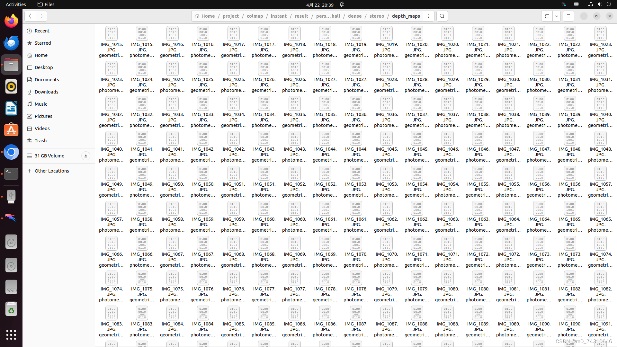The width and height of the screenshot is (617, 347).
Task: Open notifications bell in top bar
Action: [342, 4]
